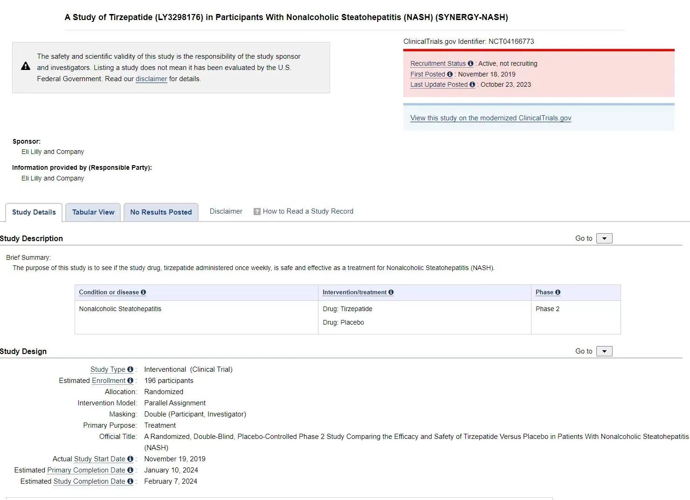Viewport: 690px width, 500px height.
Task: Click info icon beside Study Type
Action: pos(130,369)
